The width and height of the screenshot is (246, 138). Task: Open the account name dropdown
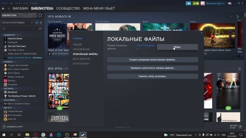(x=215, y=3)
